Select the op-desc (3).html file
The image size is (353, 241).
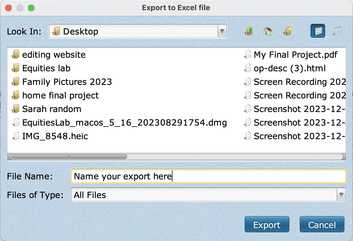[289, 68]
